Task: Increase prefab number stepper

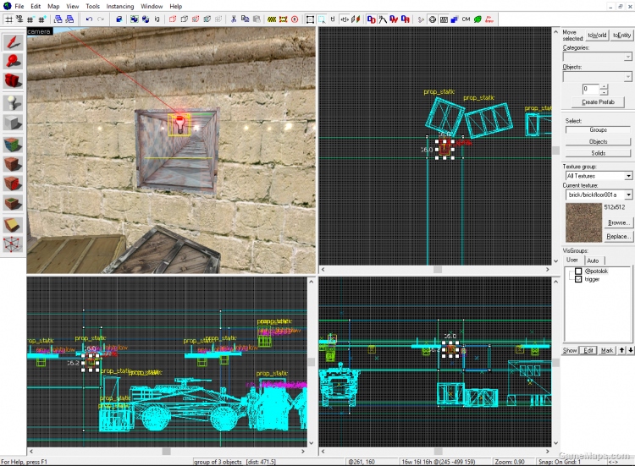Action: (x=604, y=86)
